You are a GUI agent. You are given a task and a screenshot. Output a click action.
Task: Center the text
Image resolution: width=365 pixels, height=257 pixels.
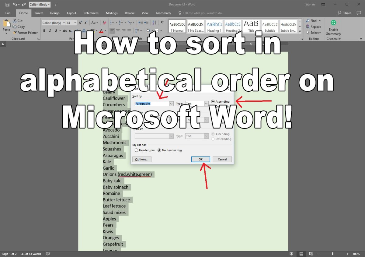pyautogui.click(x=118, y=31)
